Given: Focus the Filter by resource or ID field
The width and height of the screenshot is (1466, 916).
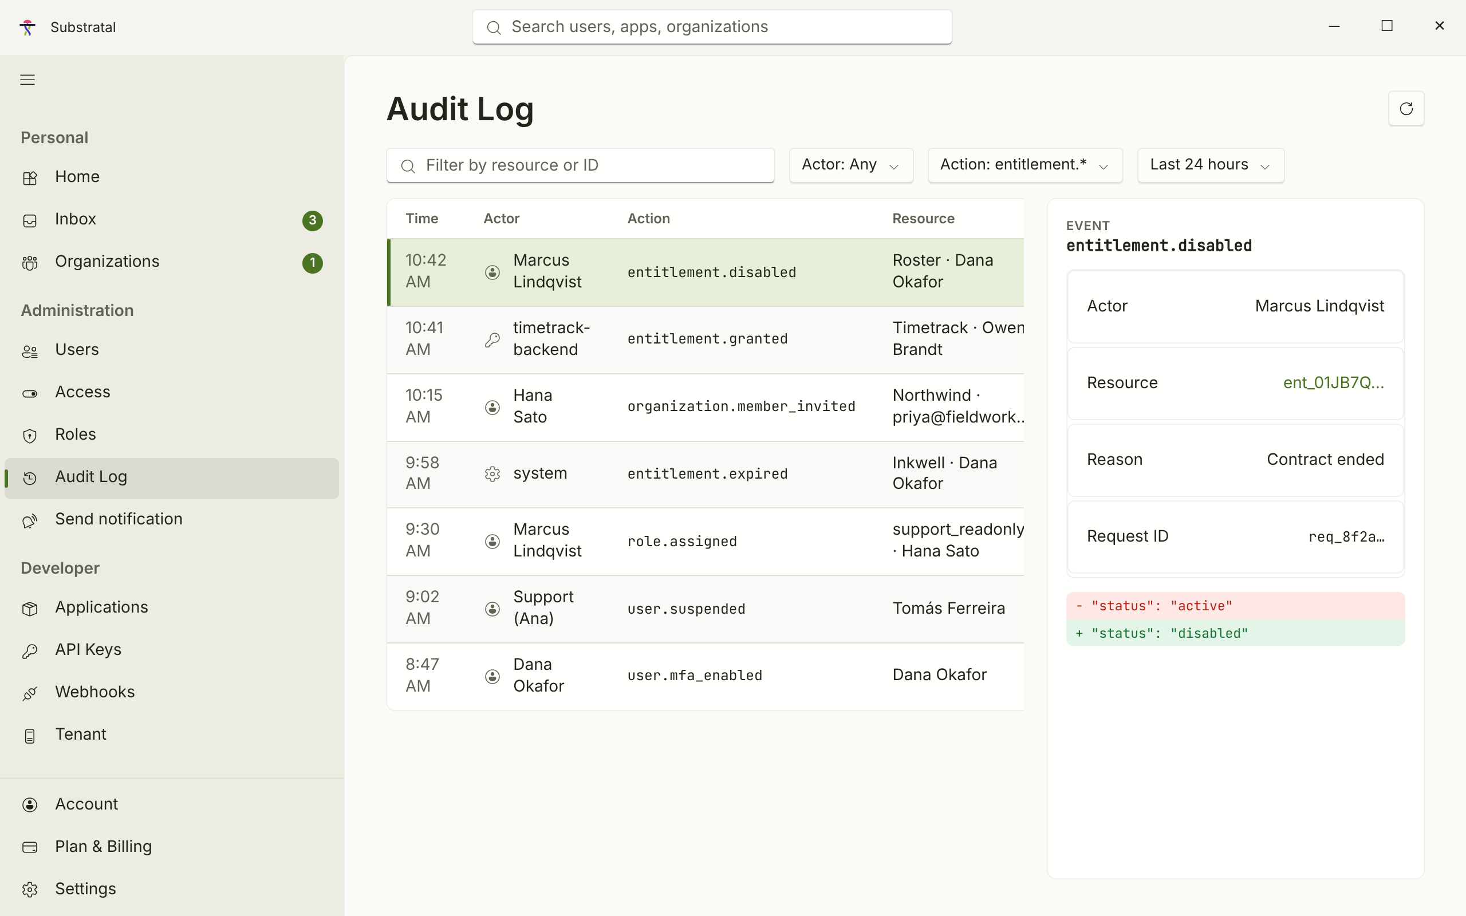Looking at the screenshot, I should click(x=580, y=165).
